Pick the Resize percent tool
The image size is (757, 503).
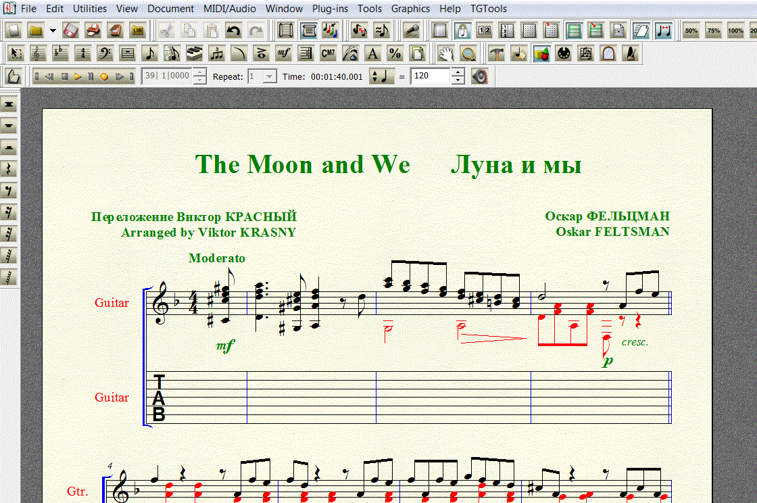(x=395, y=53)
